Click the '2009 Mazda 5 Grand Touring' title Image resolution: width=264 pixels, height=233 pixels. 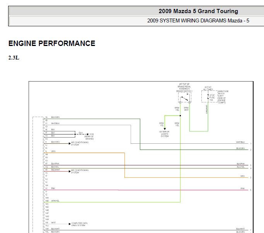pyautogui.click(x=198, y=11)
